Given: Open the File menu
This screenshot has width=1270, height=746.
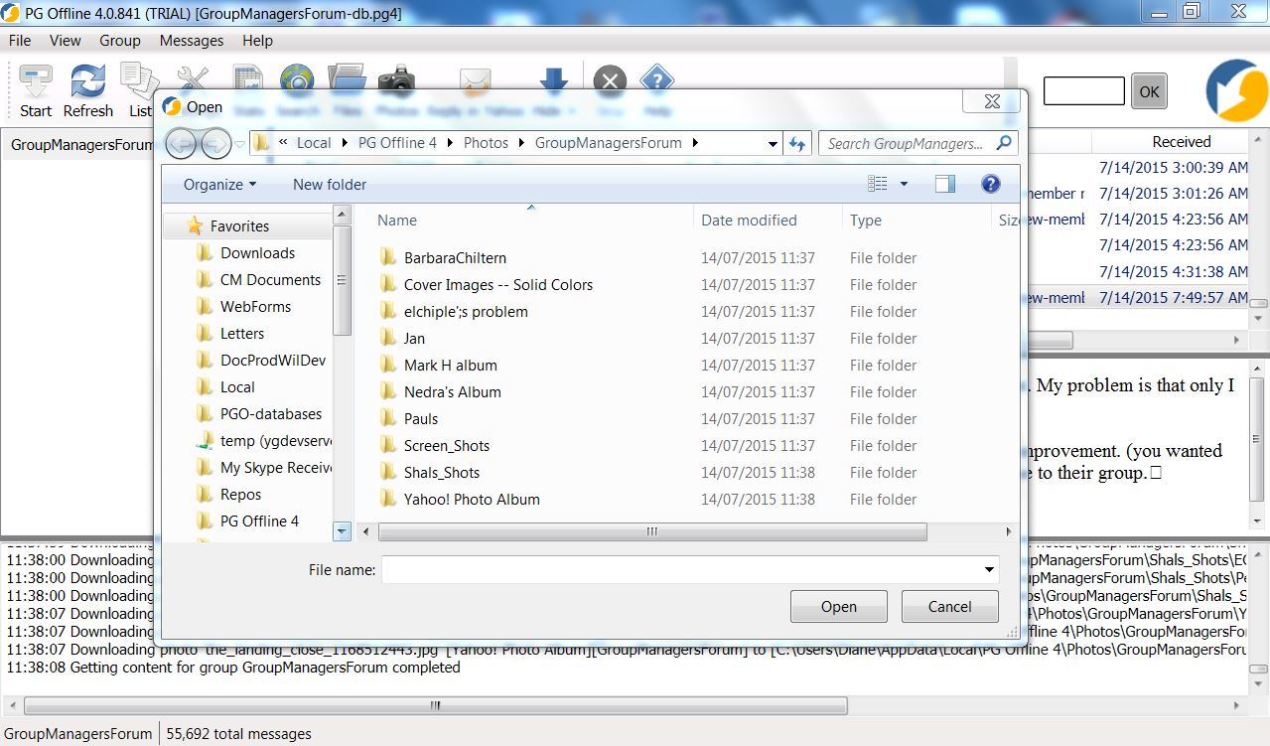Looking at the screenshot, I should (x=20, y=41).
